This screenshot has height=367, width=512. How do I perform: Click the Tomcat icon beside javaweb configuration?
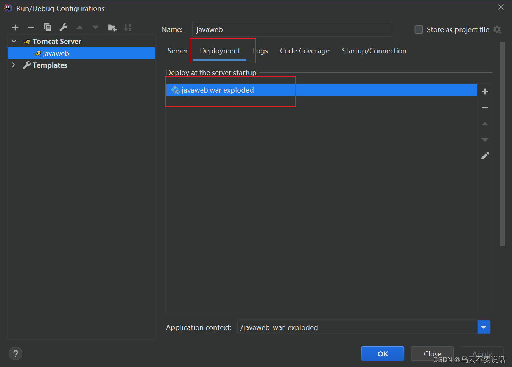(37, 53)
